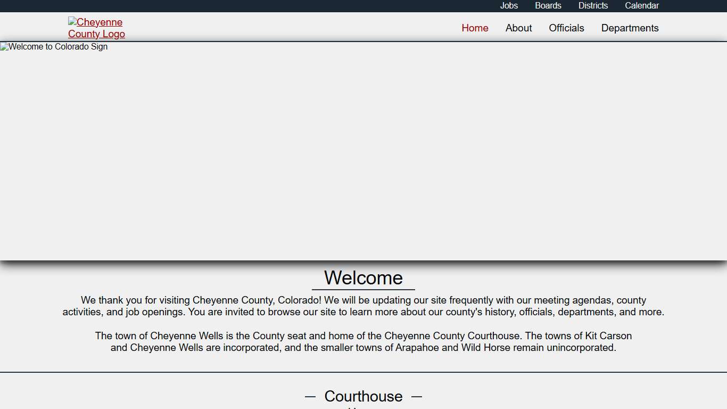Click the paragraph thanking visitors to Cheyenne County

coord(363,306)
